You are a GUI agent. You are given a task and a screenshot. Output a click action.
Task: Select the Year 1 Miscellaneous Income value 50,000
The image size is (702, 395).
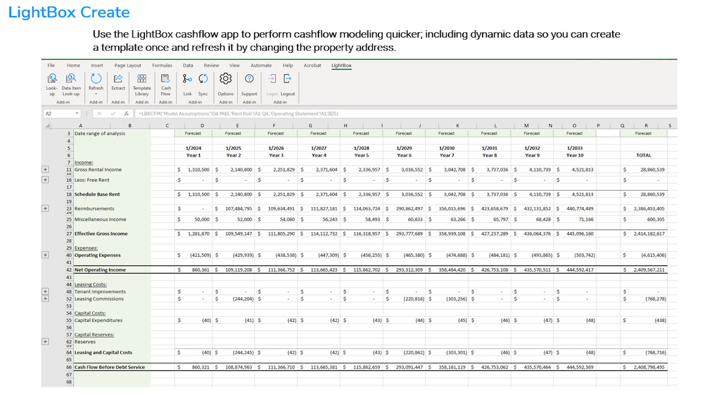coord(193,219)
